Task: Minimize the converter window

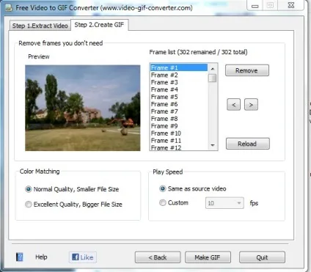Action: click(255, 5)
